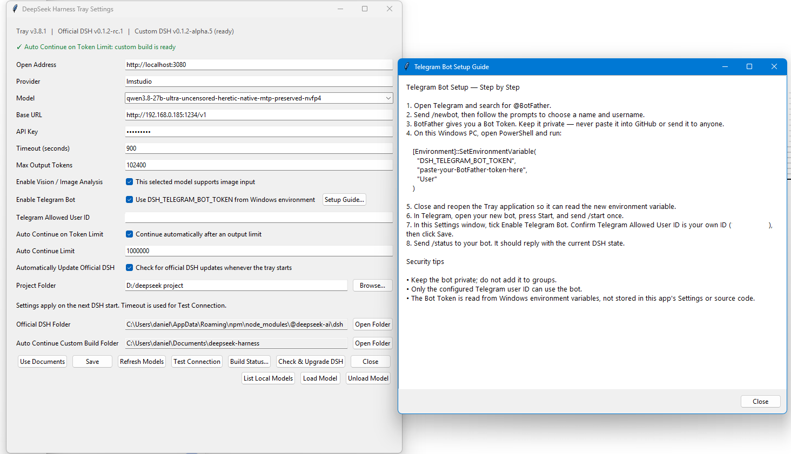Close Telegram Bot Setup Guide with the X icon
Screen dimensions: 791x454
tap(774, 66)
